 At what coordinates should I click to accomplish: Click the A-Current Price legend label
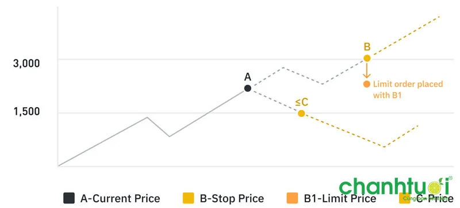point(120,199)
